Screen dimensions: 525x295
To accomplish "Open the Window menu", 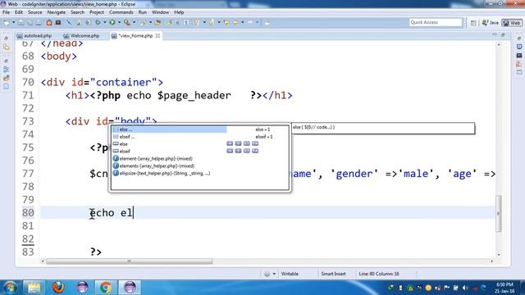I will pos(161,12).
